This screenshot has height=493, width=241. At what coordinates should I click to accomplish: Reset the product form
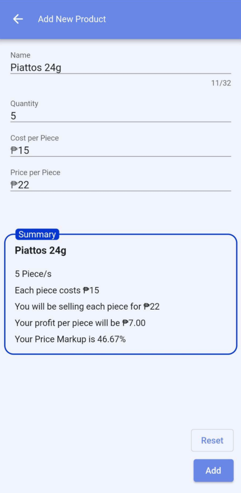click(212, 441)
